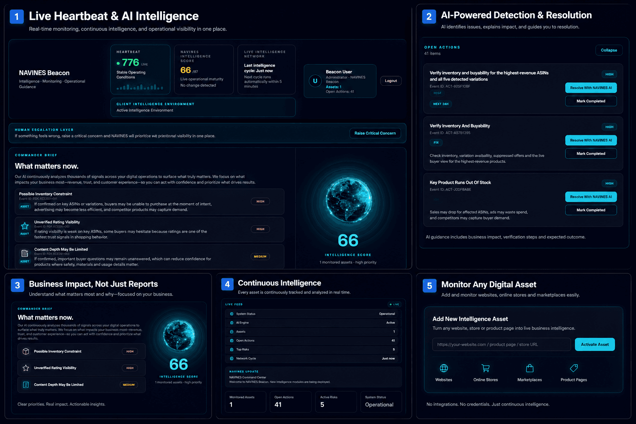Screen dimensions: 636x424
Task: Log out with the Logout button
Action: 391,81
